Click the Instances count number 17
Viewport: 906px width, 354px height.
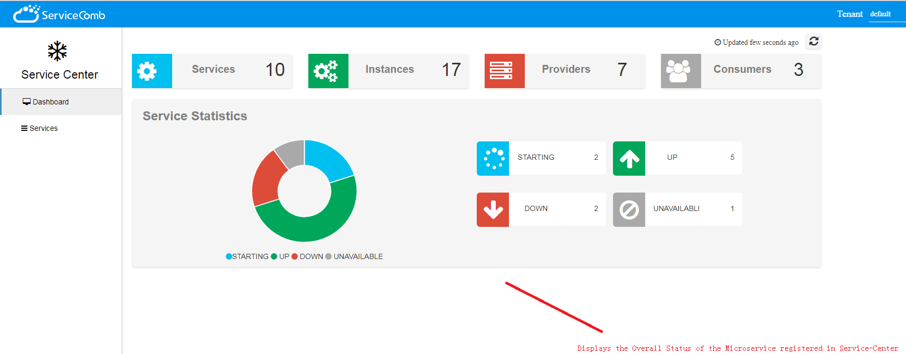tap(451, 70)
